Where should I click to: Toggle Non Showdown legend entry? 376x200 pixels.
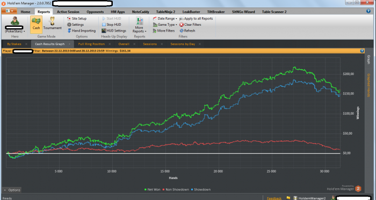point(176,189)
